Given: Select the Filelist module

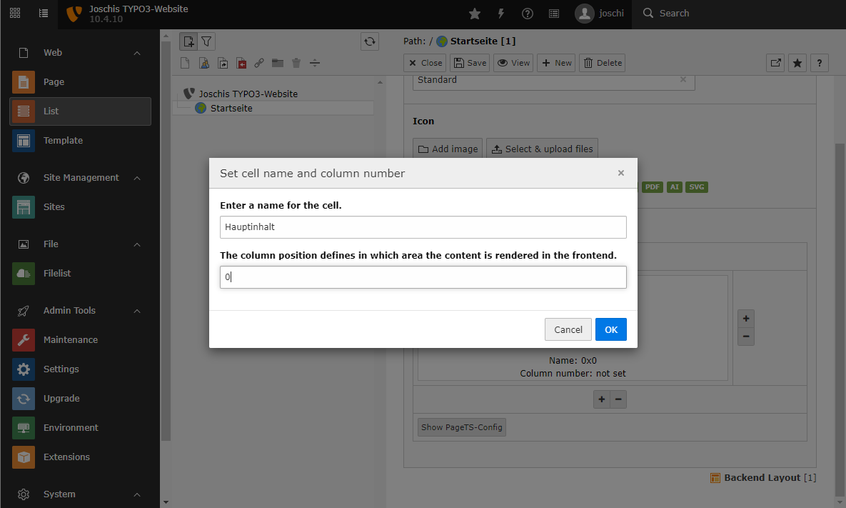Looking at the screenshot, I should (57, 274).
